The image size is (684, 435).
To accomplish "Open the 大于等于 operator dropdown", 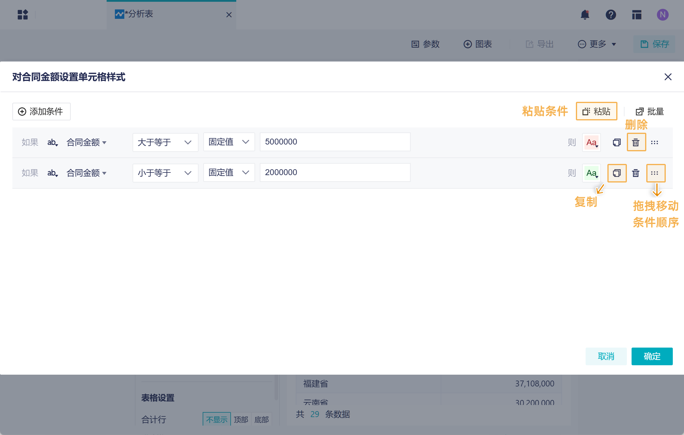I will 165,142.
